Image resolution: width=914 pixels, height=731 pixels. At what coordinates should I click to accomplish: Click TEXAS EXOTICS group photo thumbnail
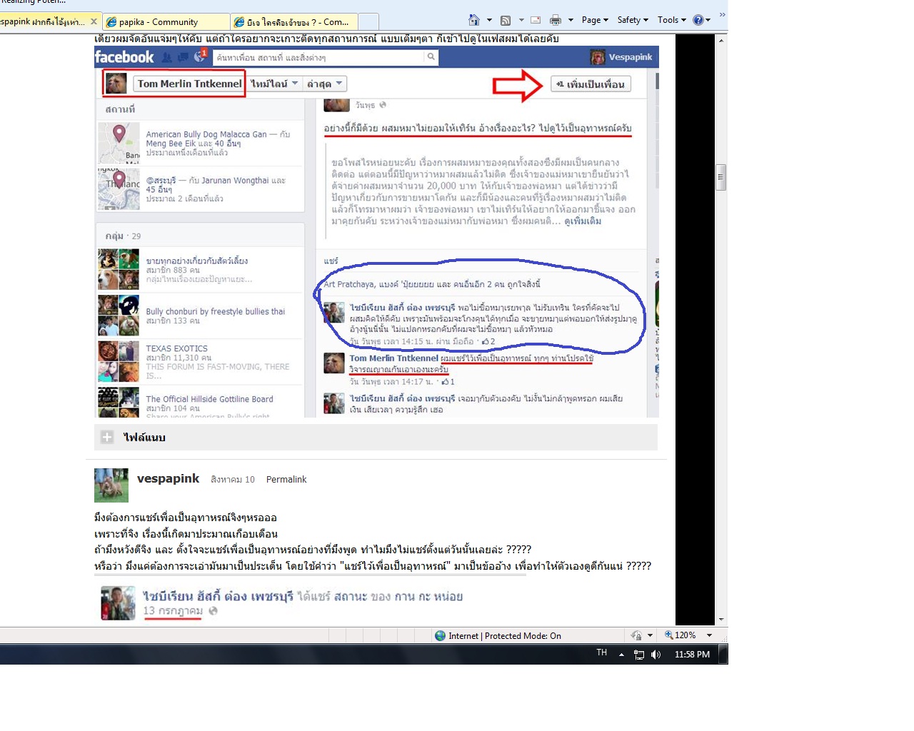(119, 361)
